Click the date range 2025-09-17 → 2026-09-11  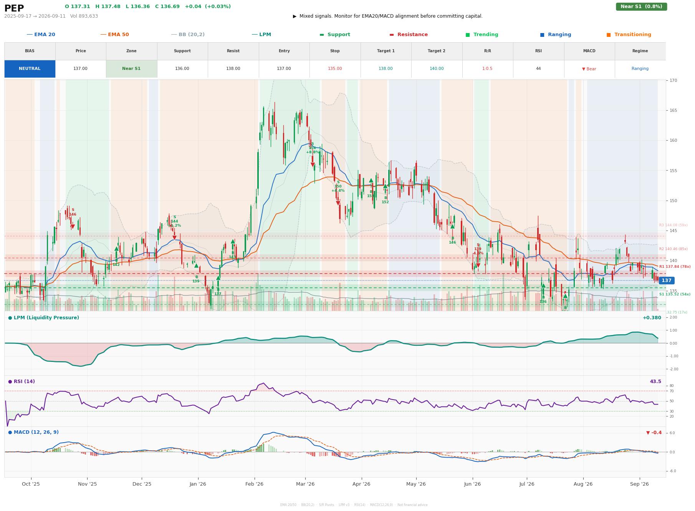point(35,16)
